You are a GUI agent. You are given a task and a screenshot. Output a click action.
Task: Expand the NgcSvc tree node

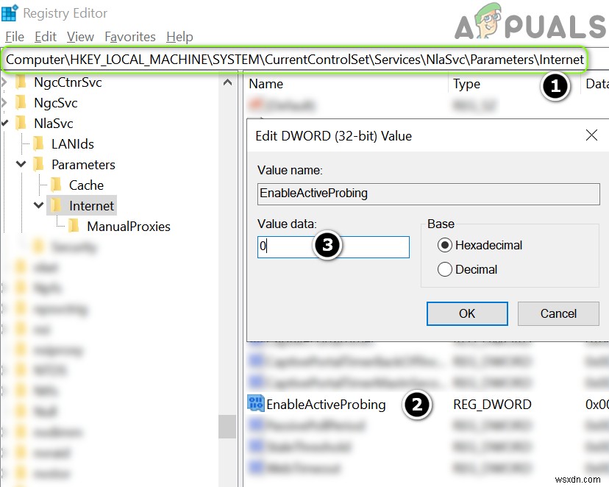[4, 102]
